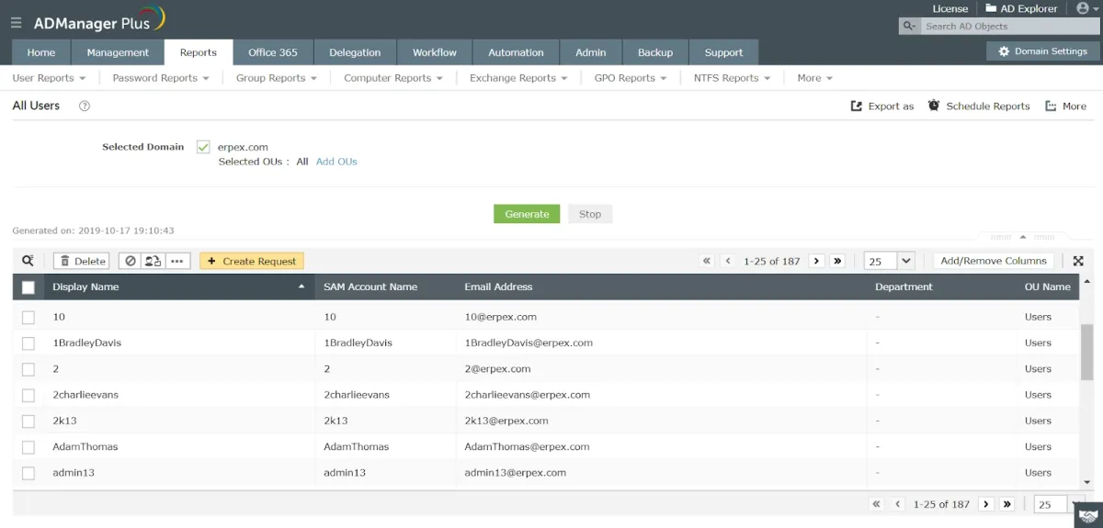Expand the table to full screen
Image resolution: width=1103 pixels, height=528 pixels.
coord(1078,261)
